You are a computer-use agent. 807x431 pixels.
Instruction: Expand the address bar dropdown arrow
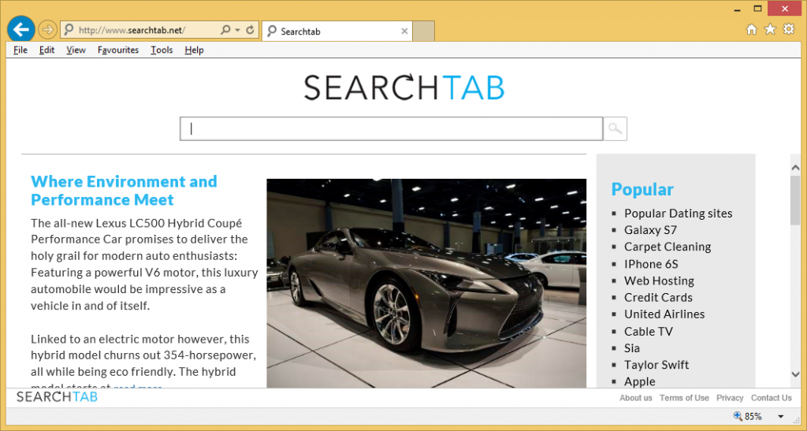pos(237,30)
